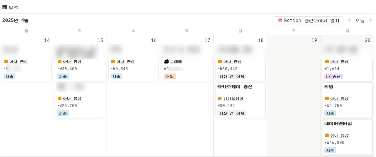Image resolution: width=376 pixels, height=157 pixels.
Task: Click the Notion Calendar logo icon
Action: click(280, 20)
